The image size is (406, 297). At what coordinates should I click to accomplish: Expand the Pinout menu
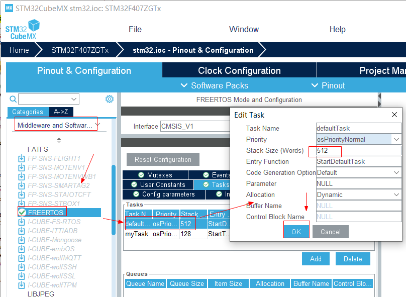click(328, 85)
